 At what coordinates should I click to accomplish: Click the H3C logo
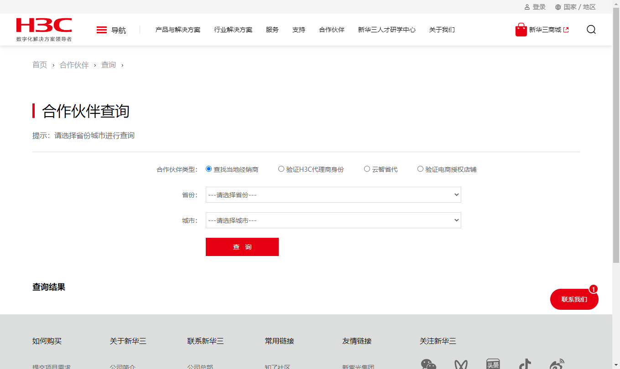tap(44, 26)
